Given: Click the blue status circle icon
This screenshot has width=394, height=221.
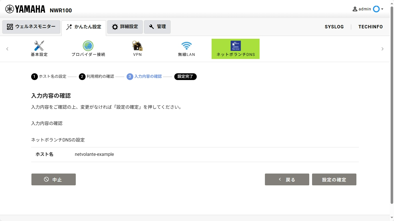Looking at the screenshot, I should [376, 9].
